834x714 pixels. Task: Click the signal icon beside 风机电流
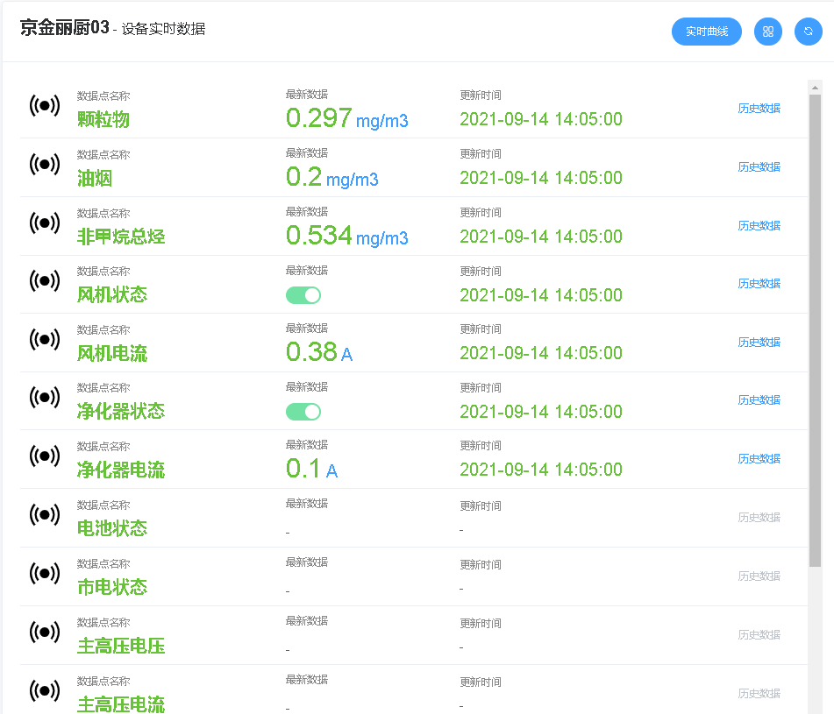(45, 339)
